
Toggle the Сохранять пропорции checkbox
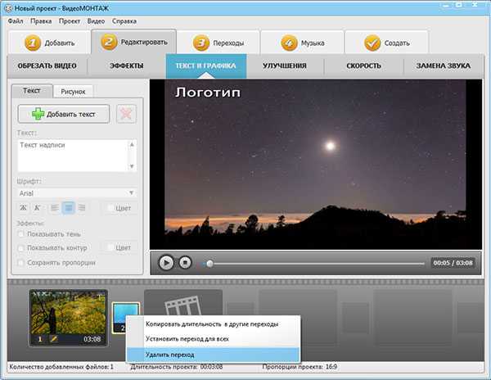click(x=21, y=262)
